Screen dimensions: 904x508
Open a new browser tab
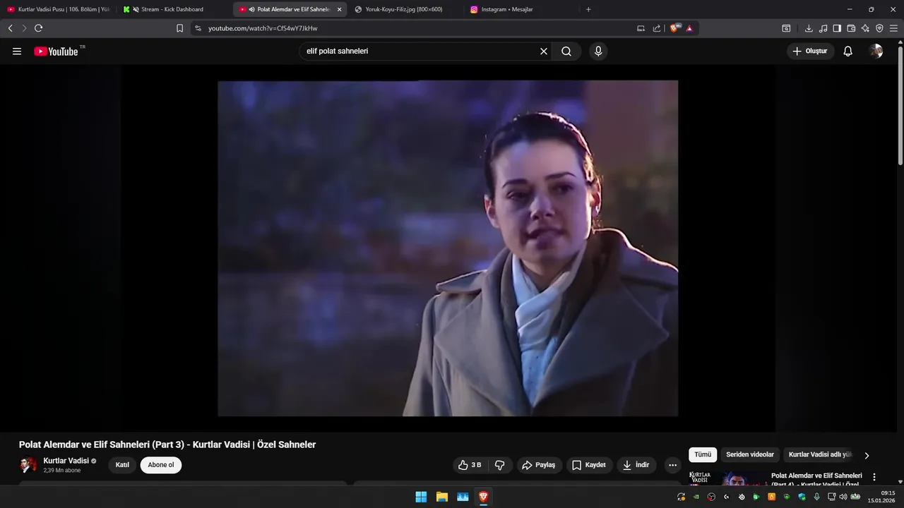(588, 9)
